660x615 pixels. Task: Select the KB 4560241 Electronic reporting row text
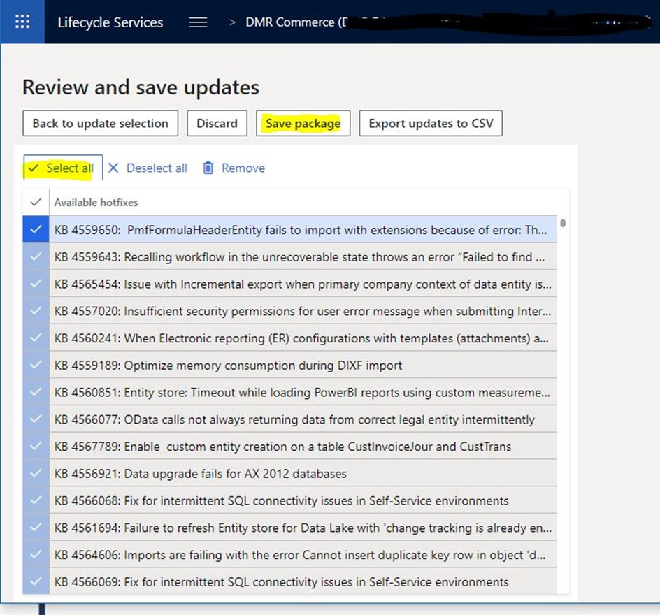[301, 338]
